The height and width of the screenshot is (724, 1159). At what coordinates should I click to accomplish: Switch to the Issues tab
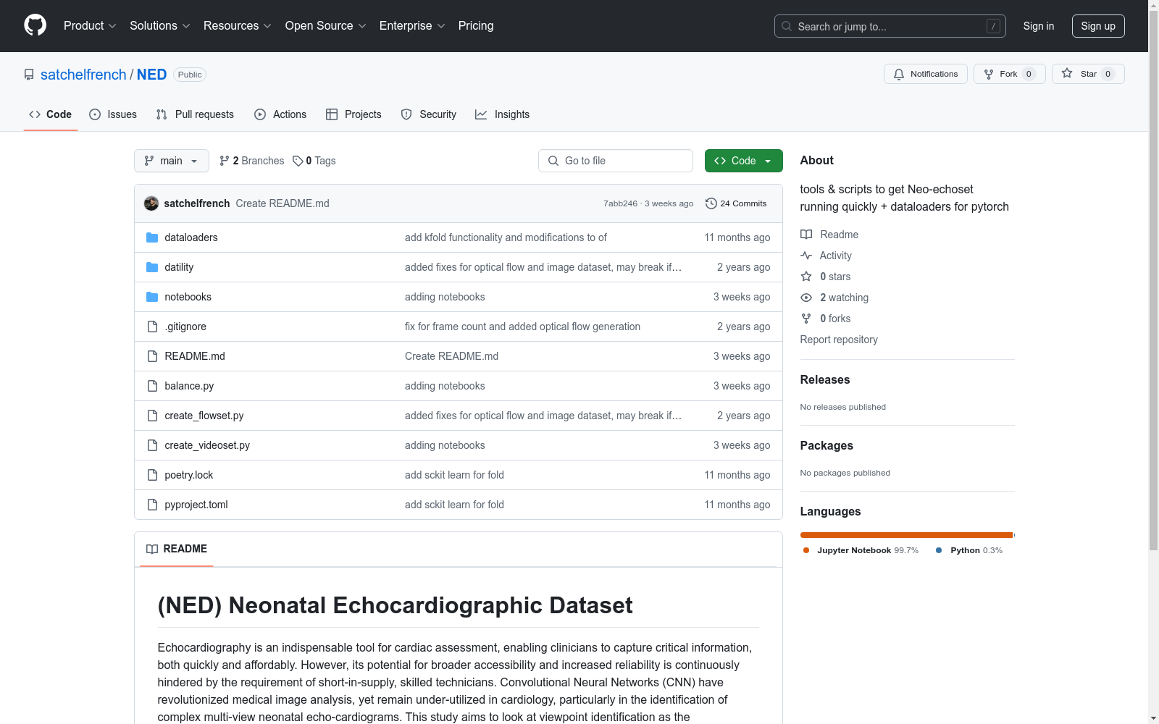[113, 114]
